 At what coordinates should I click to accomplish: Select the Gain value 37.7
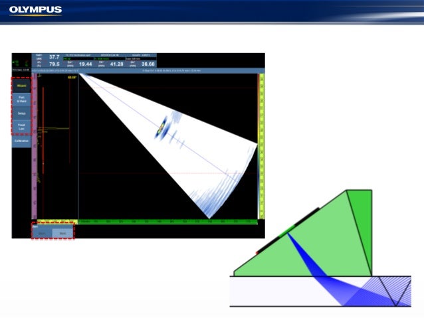[x=54, y=57]
